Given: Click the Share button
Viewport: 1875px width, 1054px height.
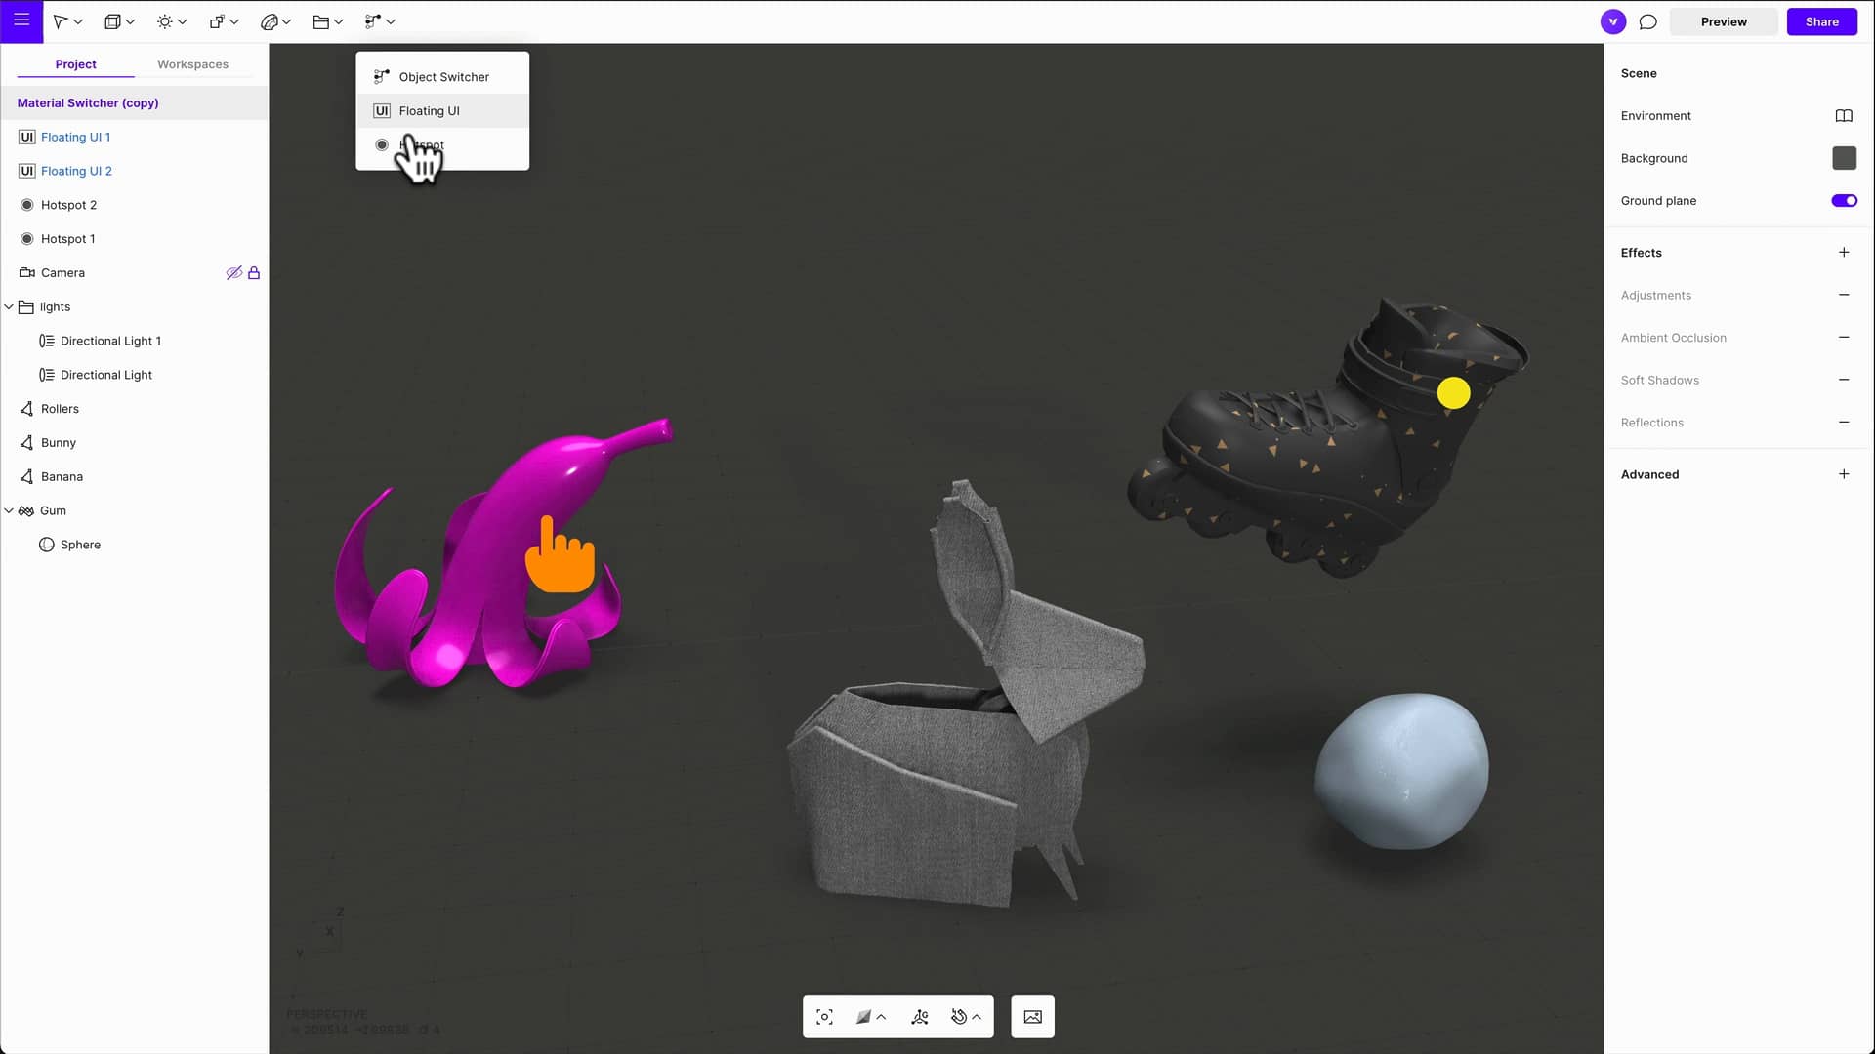Looking at the screenshot, I should pos(1821,20).
